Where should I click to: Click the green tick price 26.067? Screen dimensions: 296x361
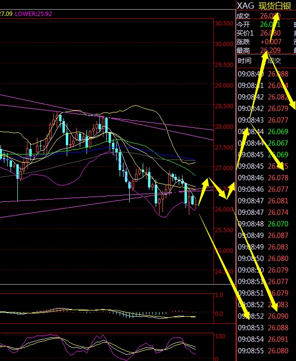click(x=278, y=143)
